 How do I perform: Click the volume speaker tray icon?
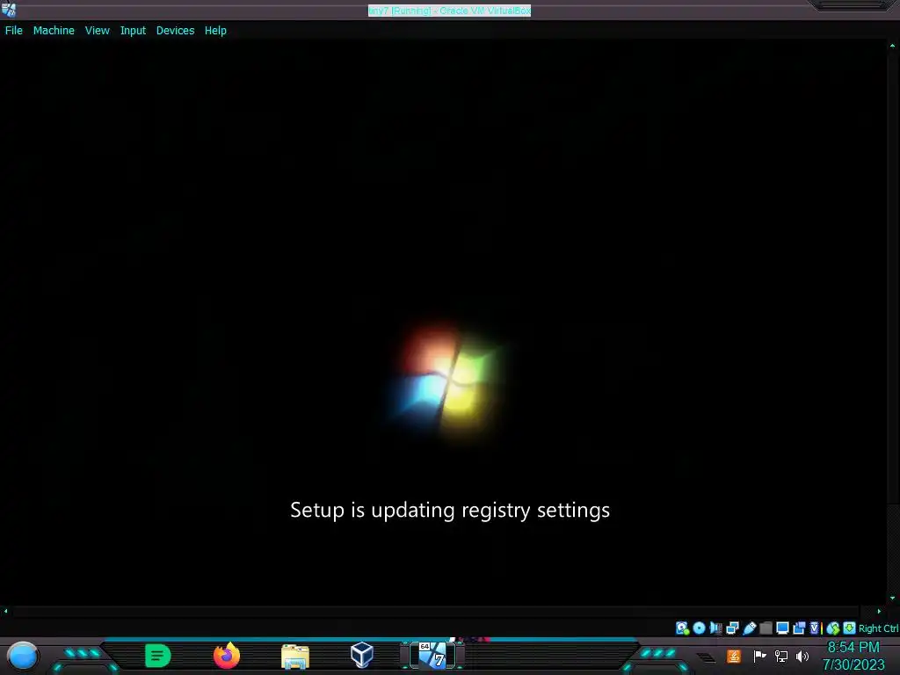tap(802, 656)
